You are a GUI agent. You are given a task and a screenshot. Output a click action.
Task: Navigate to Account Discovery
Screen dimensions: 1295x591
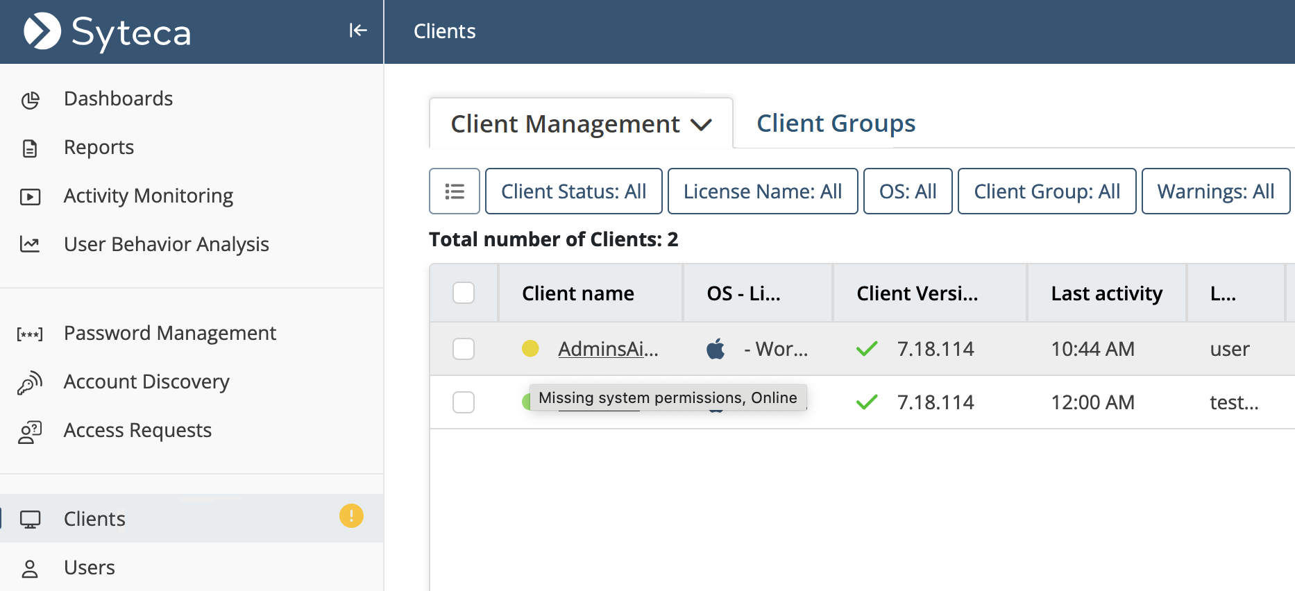(146, 382)
